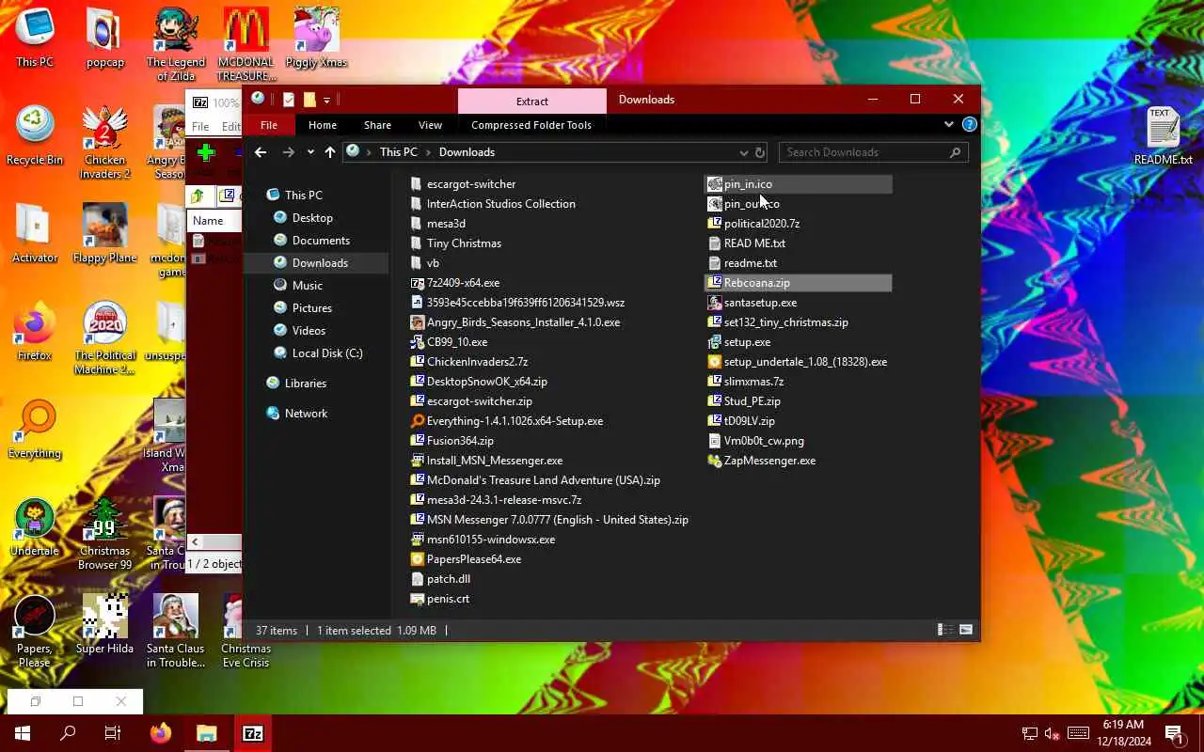Launch The Legend of Zilda shortcut
The height and width of the screenshot is (752, 1204).
point(176,44)
